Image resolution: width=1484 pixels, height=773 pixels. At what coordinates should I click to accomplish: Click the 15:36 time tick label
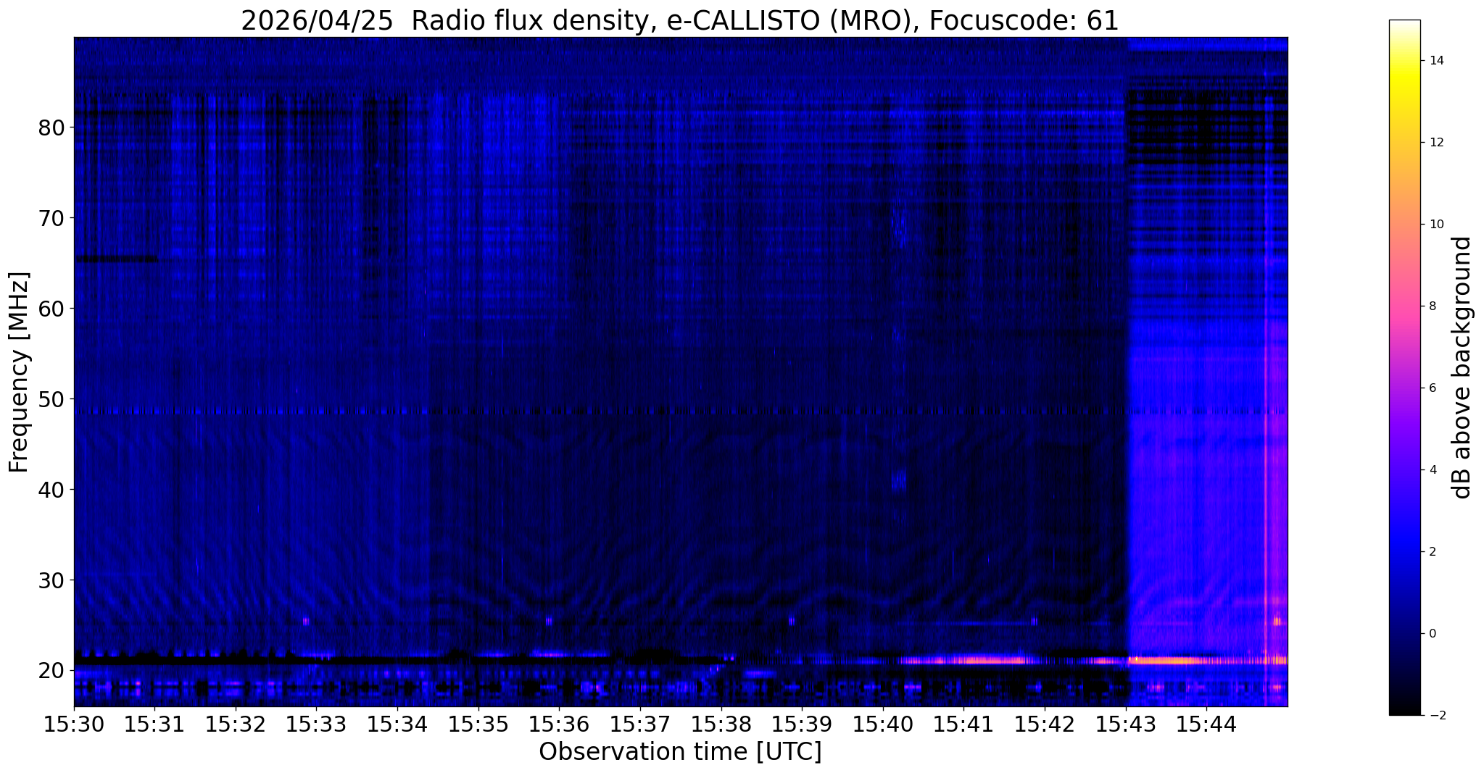click(560, 724)
